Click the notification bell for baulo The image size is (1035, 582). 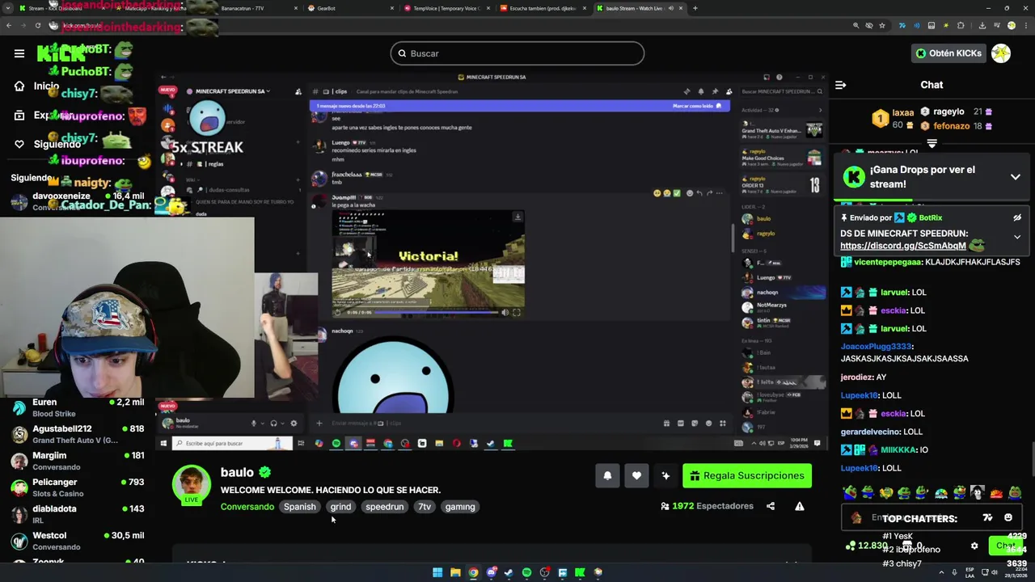click(607, 475)
